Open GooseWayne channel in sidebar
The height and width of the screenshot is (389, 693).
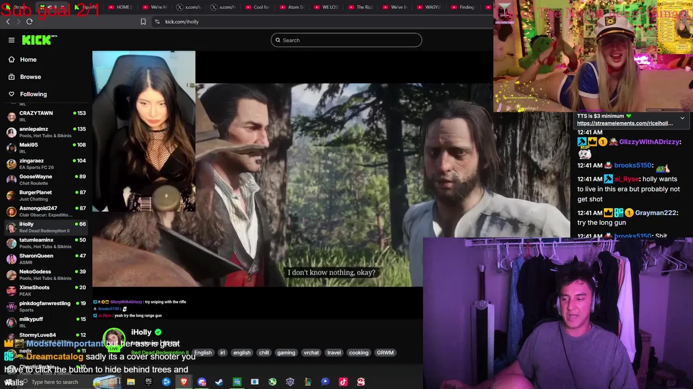(45, 179)
